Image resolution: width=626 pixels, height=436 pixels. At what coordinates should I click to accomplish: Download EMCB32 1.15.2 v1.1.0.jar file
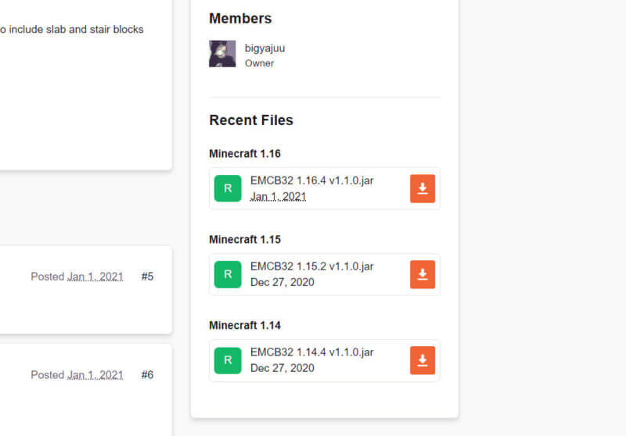423,274
